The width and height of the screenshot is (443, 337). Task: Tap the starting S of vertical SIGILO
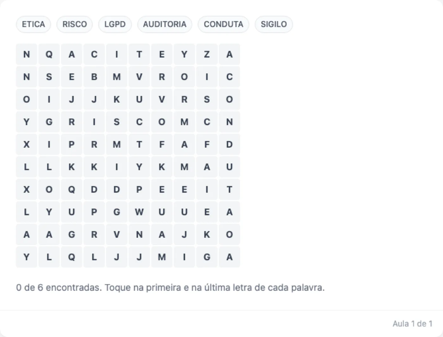click(x=49, y=77)
